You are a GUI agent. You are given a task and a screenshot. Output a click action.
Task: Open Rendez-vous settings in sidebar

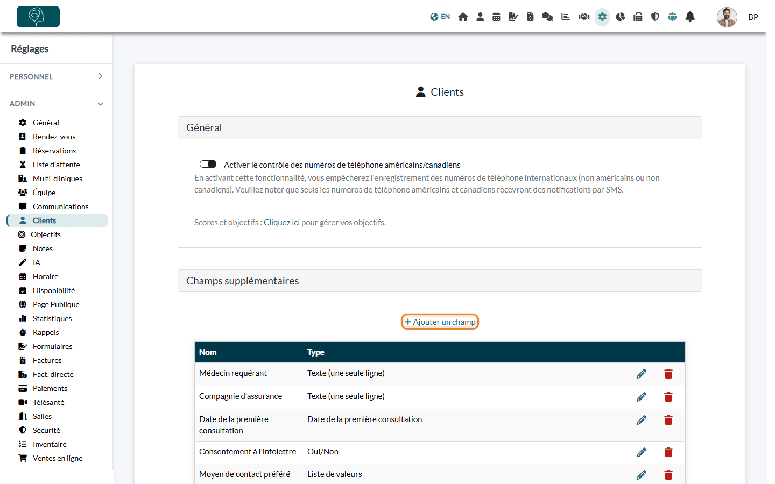click(x=54, y=137)
